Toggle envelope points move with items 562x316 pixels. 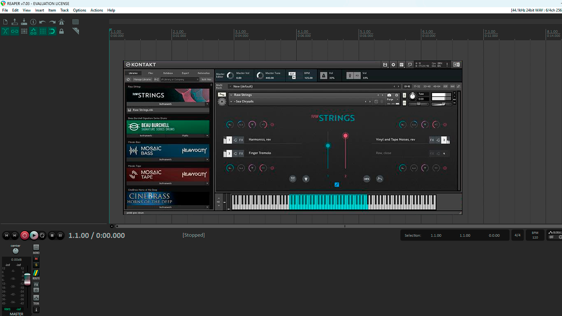(x=33, y=31)
